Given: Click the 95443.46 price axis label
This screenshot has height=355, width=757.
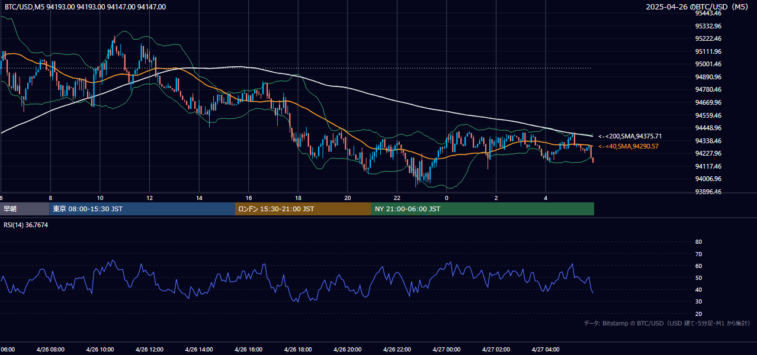Looking at the screenshot, I should [x=708, y=13].
